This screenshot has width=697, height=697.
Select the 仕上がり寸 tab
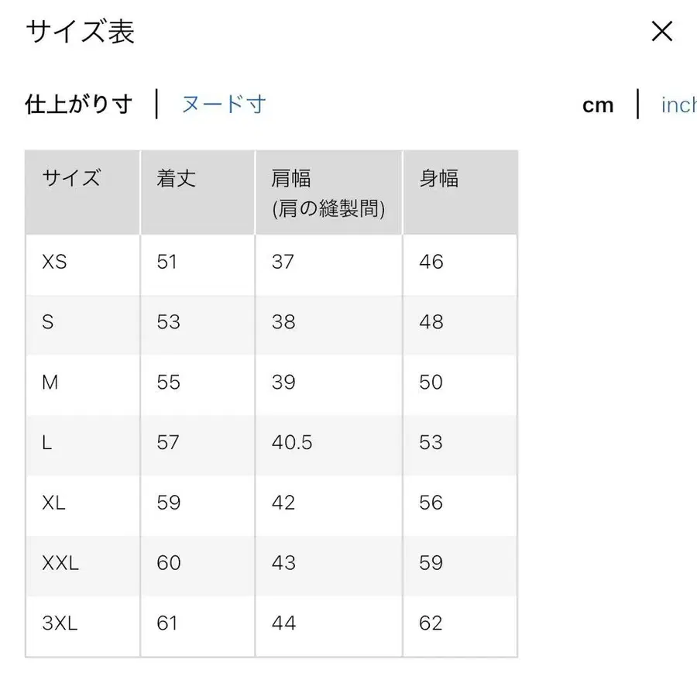[77, 104]
